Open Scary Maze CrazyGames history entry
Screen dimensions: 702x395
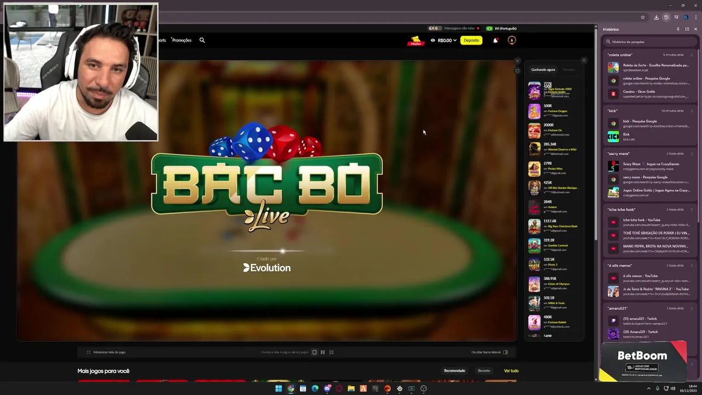pyautogui.click(x=650, y=166)
